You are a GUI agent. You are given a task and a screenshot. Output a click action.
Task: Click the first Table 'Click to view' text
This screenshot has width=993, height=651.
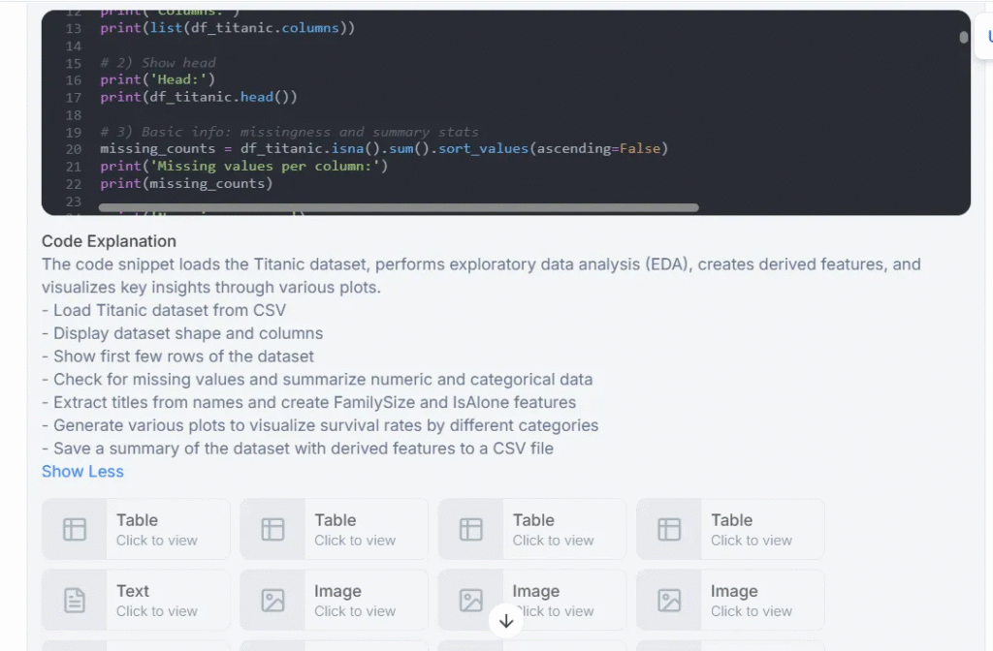coord(156,541)
